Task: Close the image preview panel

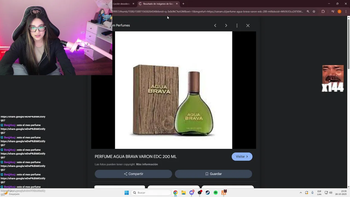Action: pyautogui.click(x=248, y=25)
